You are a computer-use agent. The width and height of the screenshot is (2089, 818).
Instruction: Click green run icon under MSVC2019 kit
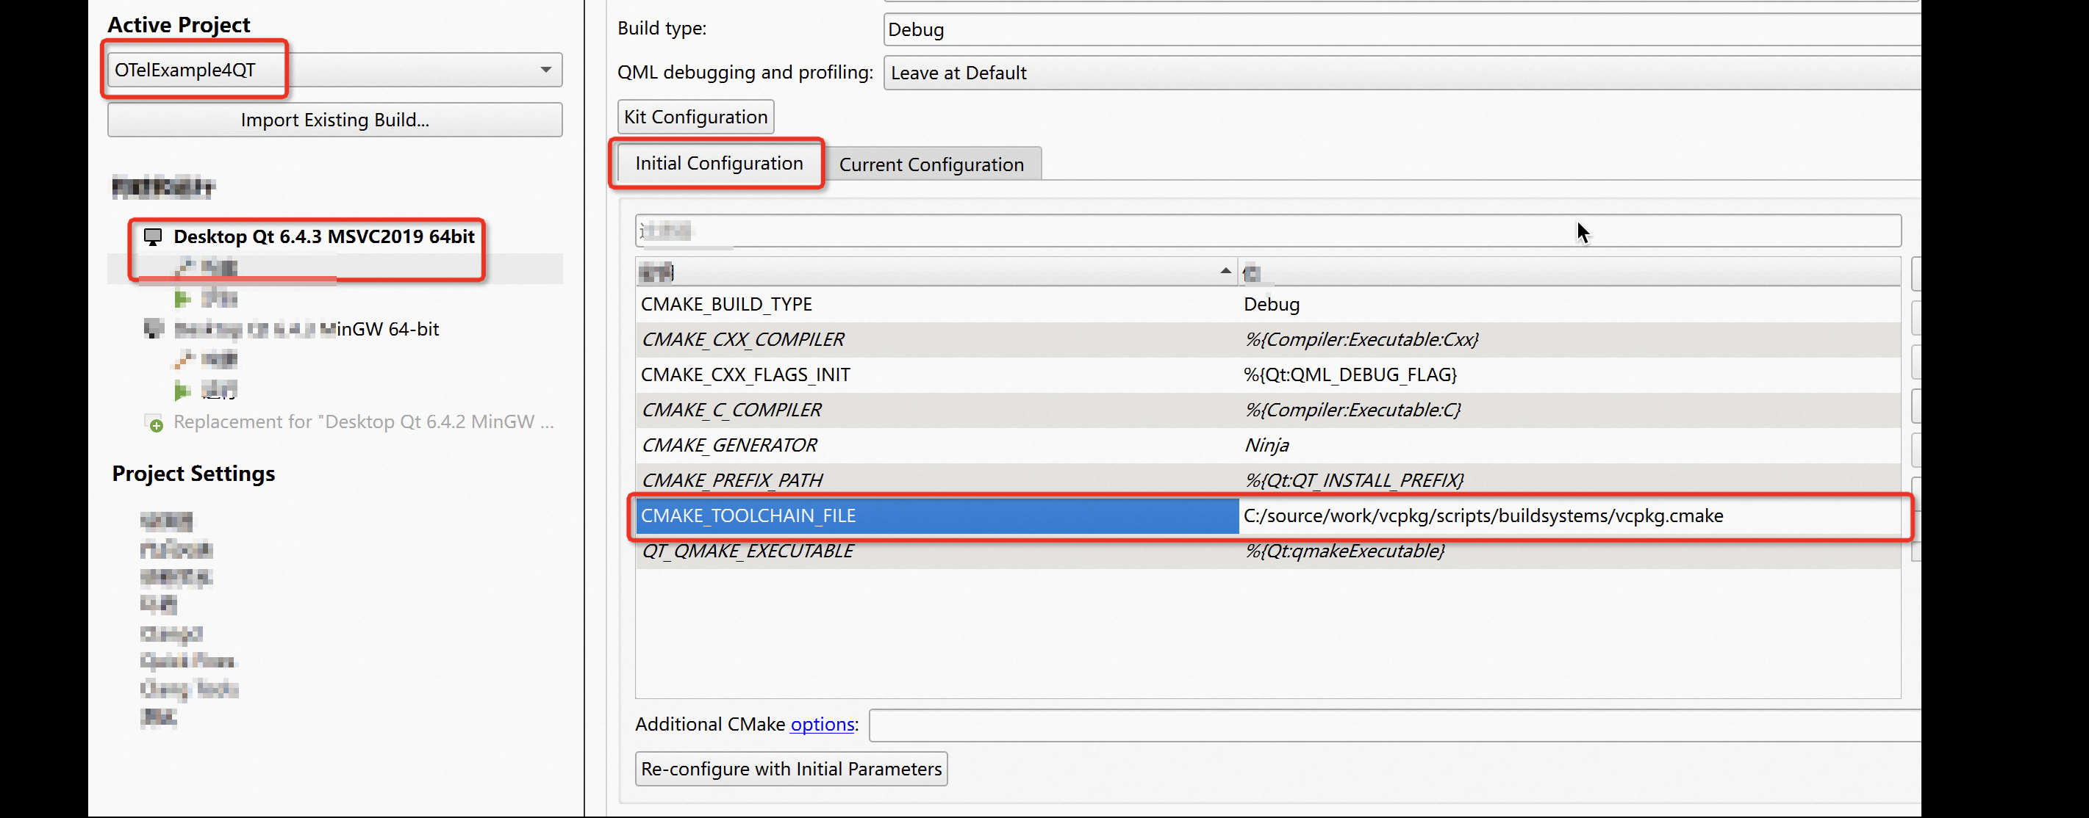[182, 299]
